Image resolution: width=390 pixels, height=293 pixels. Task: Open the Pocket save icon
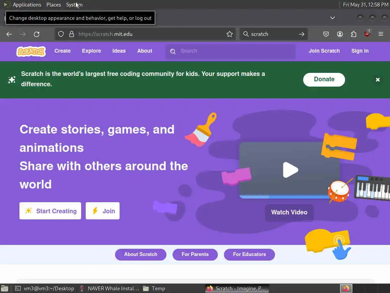pyautogui.click(x=326, y=34)
